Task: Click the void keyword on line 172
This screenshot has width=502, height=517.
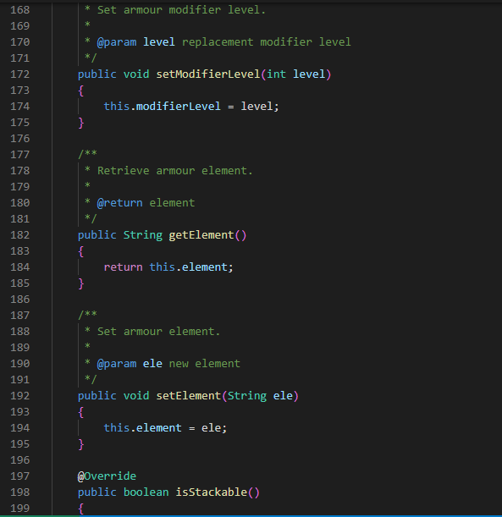Action: pos(136,74)
